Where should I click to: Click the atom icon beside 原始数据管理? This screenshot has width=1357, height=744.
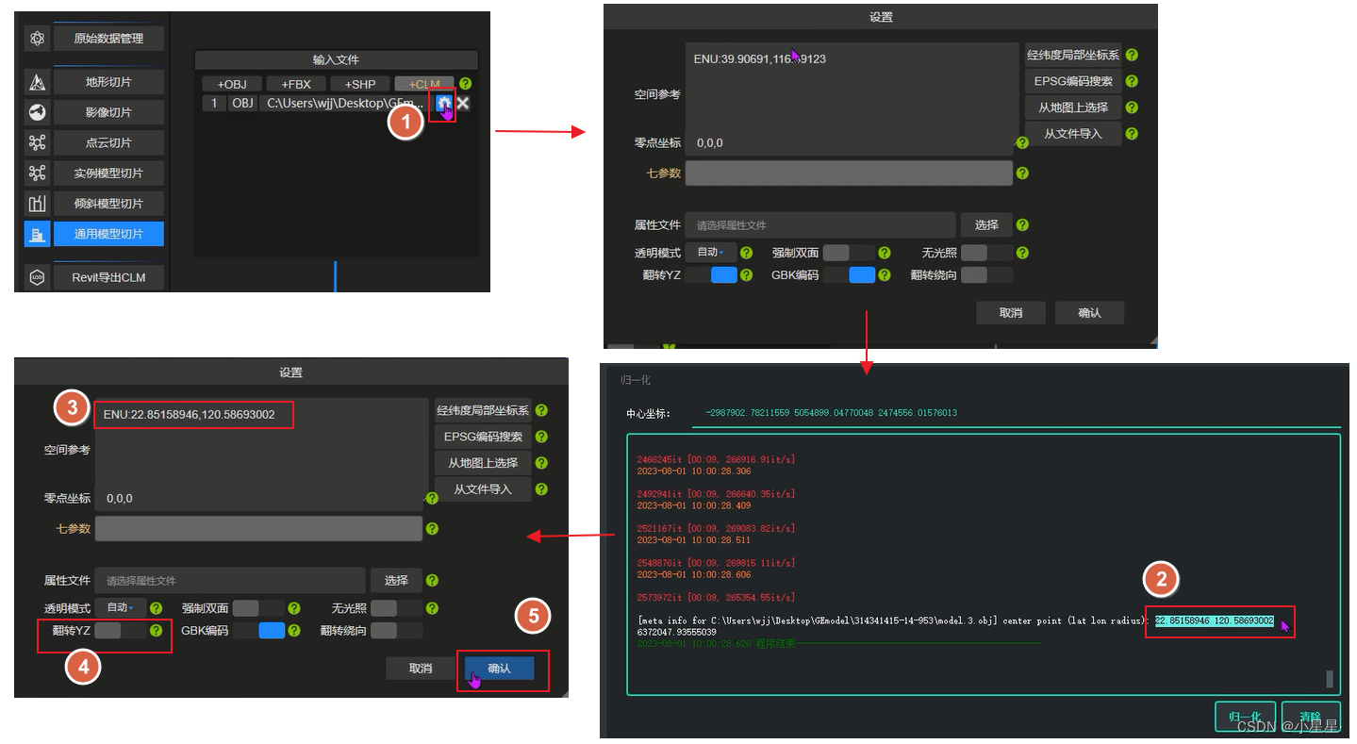pos(37,39)
